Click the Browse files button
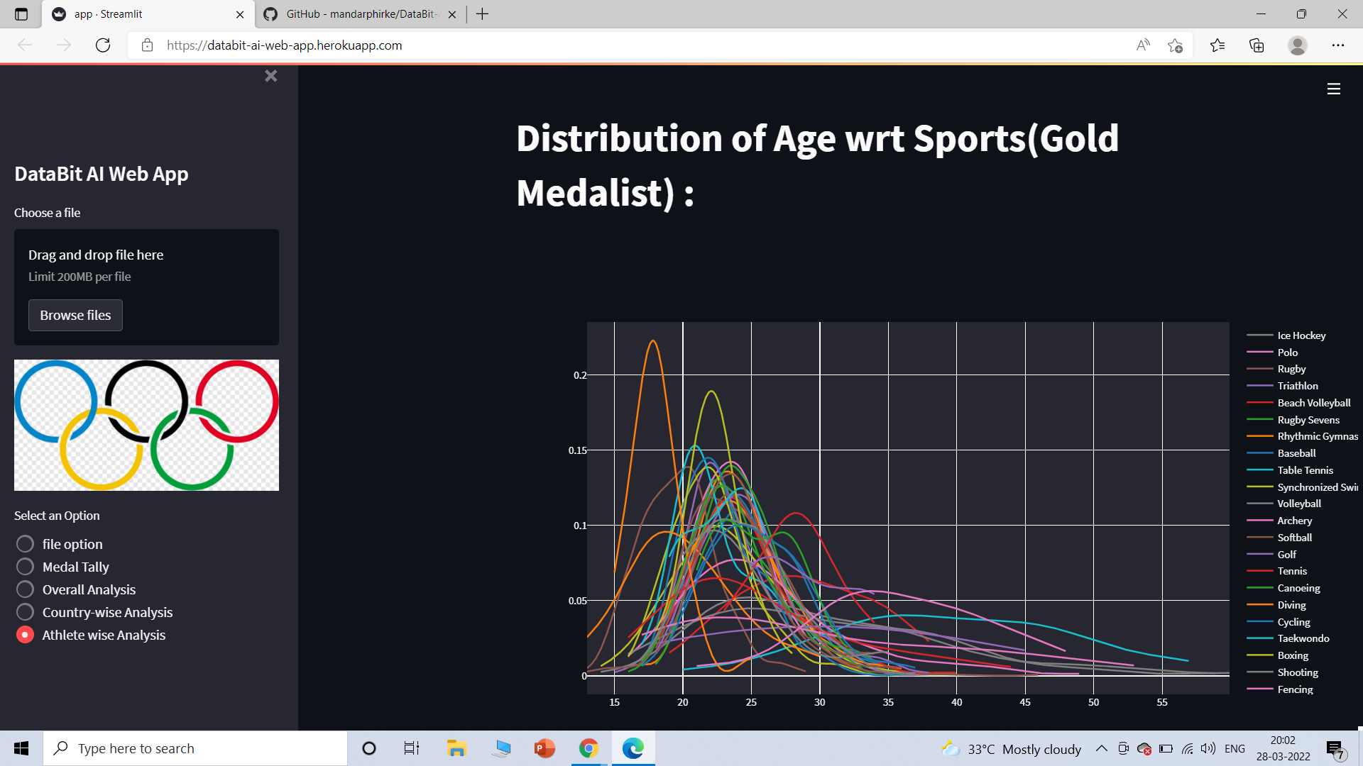 pos(75,315)
